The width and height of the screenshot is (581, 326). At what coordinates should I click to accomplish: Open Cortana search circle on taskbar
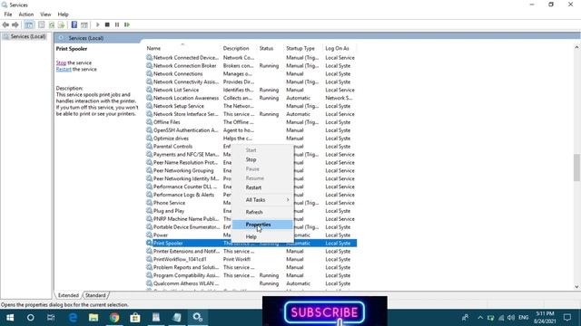[x=31, y=318]
